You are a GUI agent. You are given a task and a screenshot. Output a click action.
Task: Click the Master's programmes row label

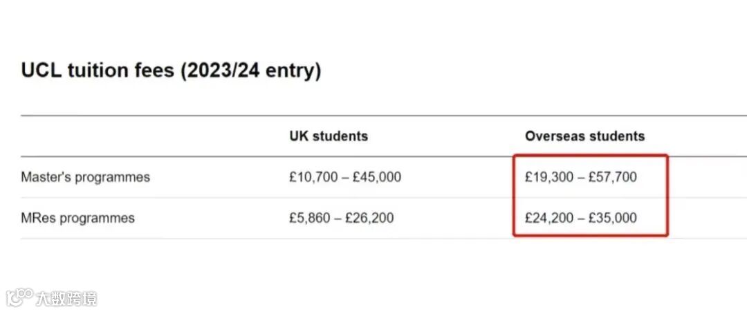85,177
